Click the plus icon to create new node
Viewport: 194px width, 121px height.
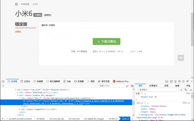[x=3, y=86]
